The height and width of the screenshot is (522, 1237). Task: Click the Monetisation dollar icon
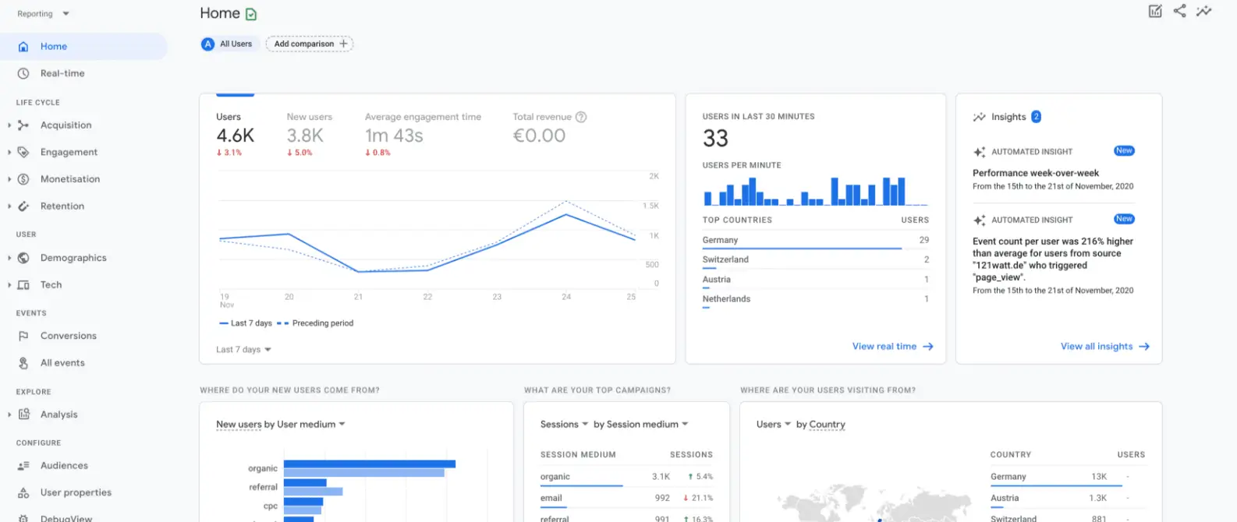pos(23,179)
